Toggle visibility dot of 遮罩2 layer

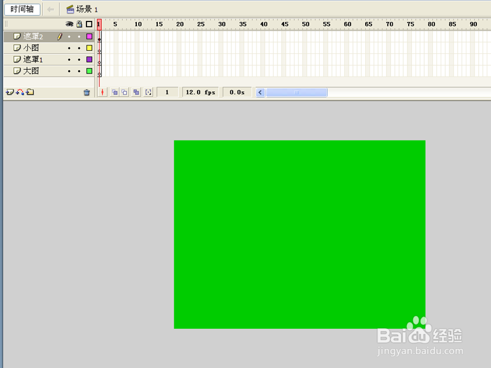click(x=69, y=37)
